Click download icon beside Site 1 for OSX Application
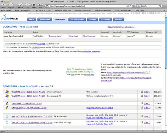This screenshot has height=133, width=167. (x=142, y=116)
